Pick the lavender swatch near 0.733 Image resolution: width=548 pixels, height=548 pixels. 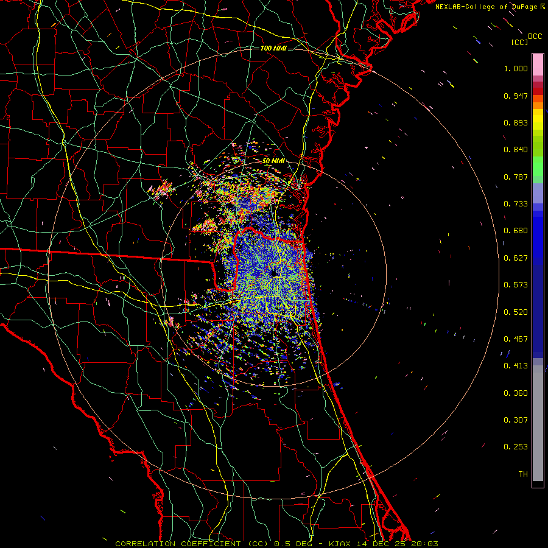click(x=538, y=193)
